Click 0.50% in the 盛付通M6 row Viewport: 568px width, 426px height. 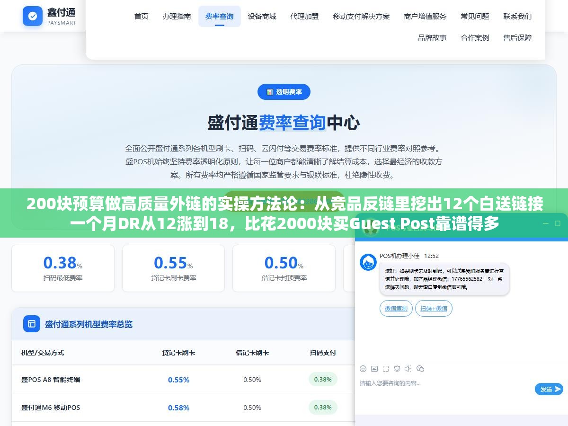[x=252, y=408]
